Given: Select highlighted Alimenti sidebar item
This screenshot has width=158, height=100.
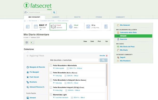Looking at the screenshot, I should pos(133,36).
